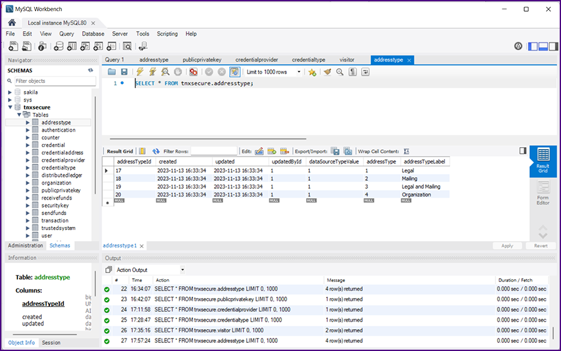Create a new SQL tab icon
Viewport: 561px width, 351px height.
click(13, 46)
